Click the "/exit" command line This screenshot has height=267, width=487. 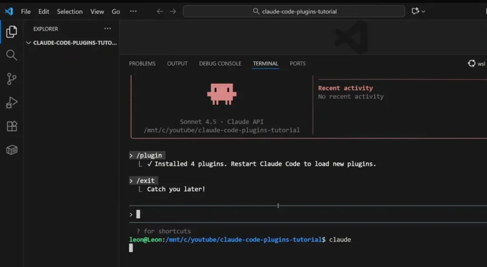(144, 180)
